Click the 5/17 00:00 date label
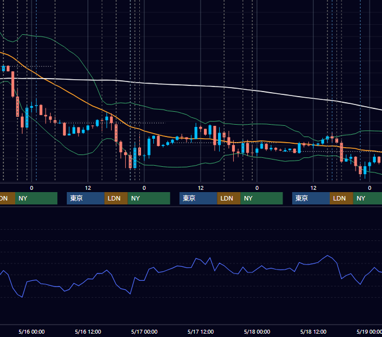Image resolution: width=382 pixels, height=337 pixels. 144,331
